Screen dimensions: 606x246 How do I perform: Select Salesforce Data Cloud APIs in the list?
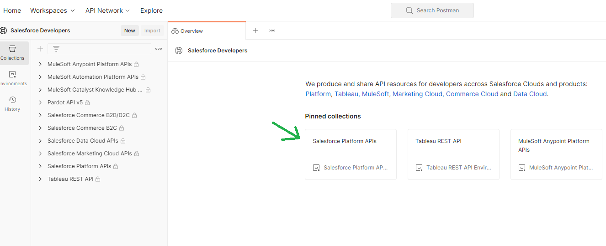tap(83, 141)
